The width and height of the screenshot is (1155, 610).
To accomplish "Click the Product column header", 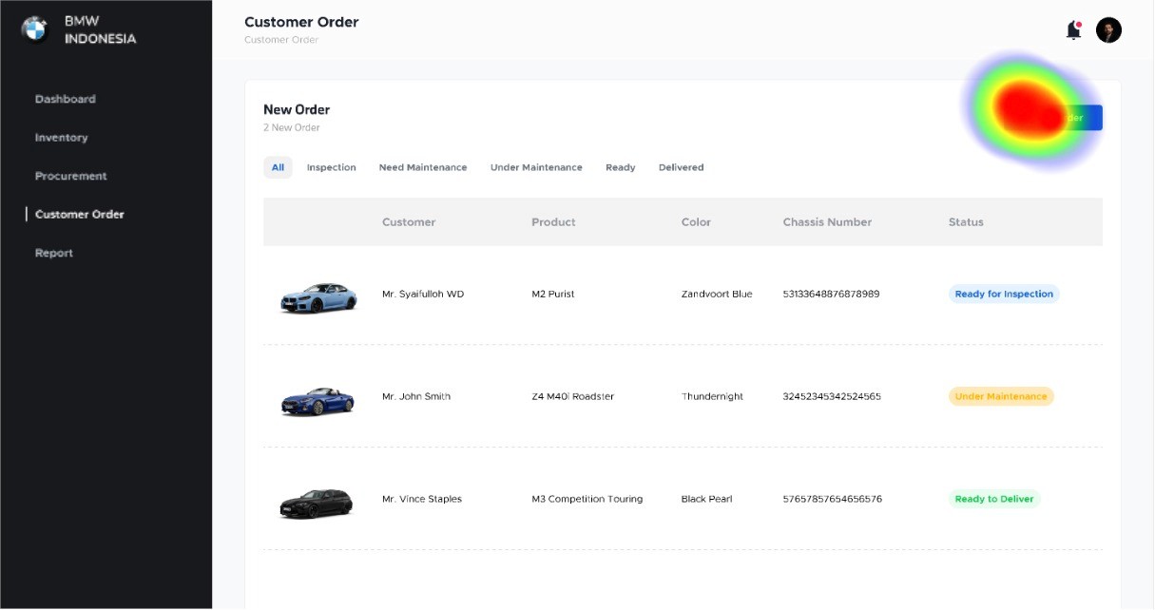I will point(553,222).
